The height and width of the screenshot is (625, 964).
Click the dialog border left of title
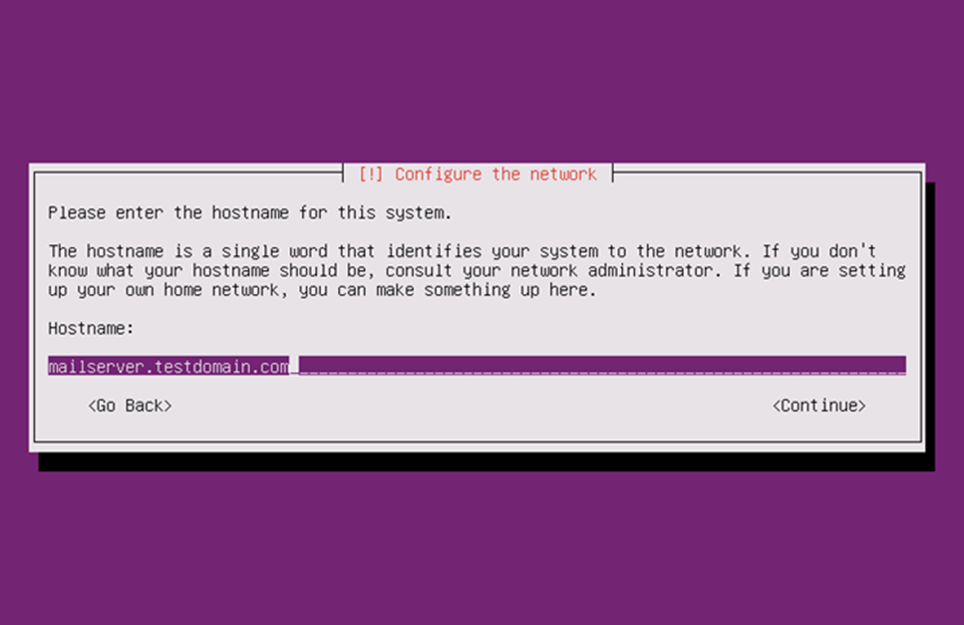click(188, 174)
